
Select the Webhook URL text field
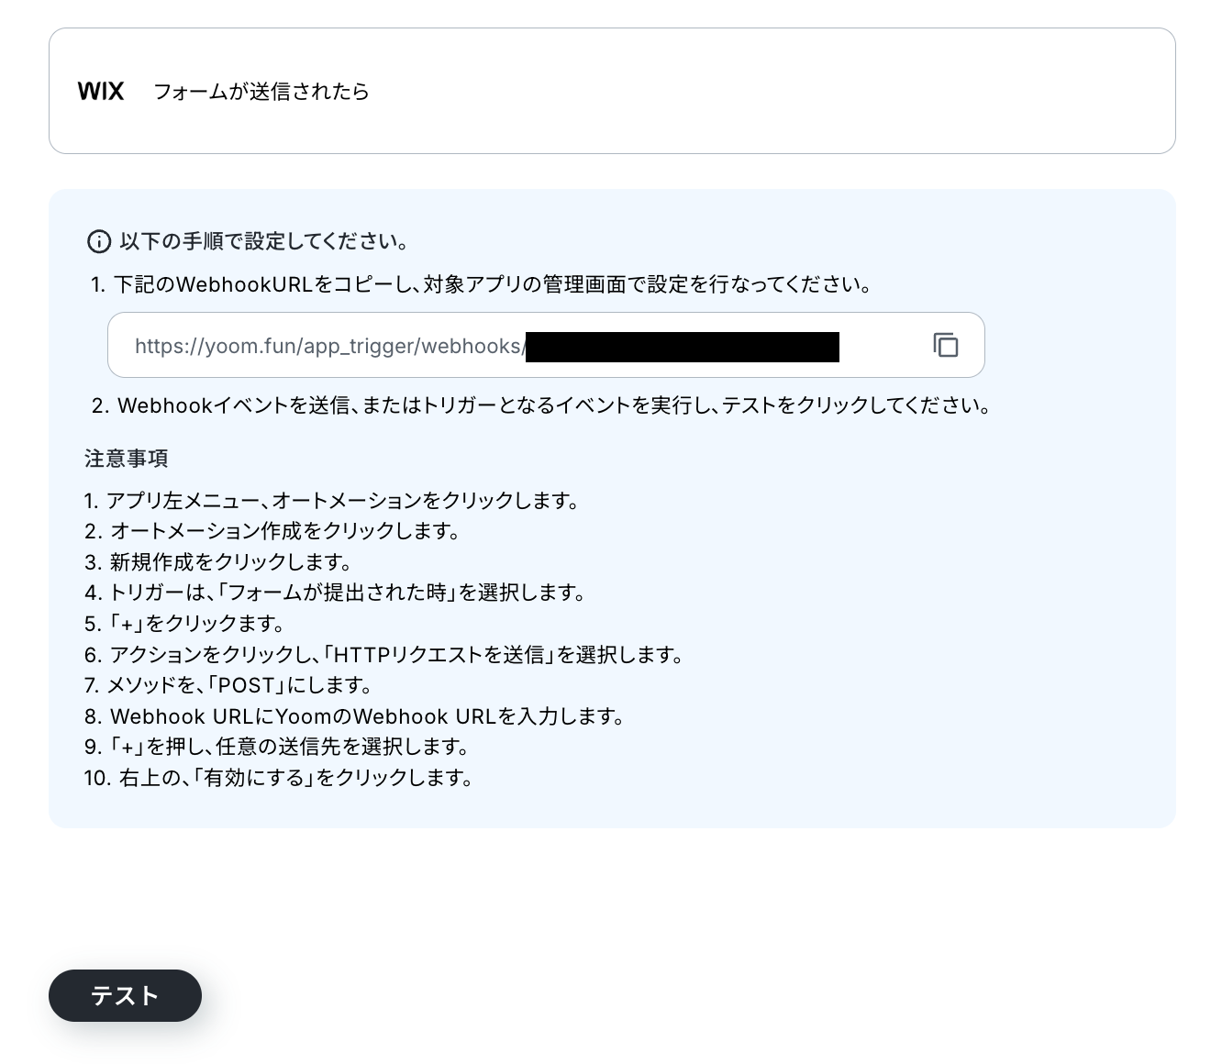coord(546,345)
